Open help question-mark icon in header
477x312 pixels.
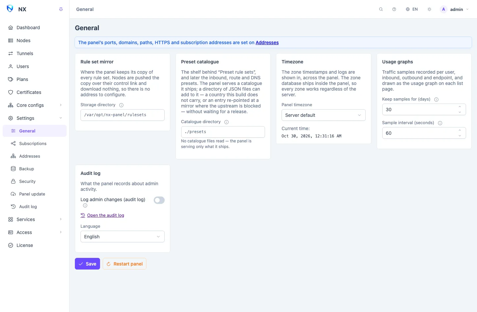(x=394, y=9)
